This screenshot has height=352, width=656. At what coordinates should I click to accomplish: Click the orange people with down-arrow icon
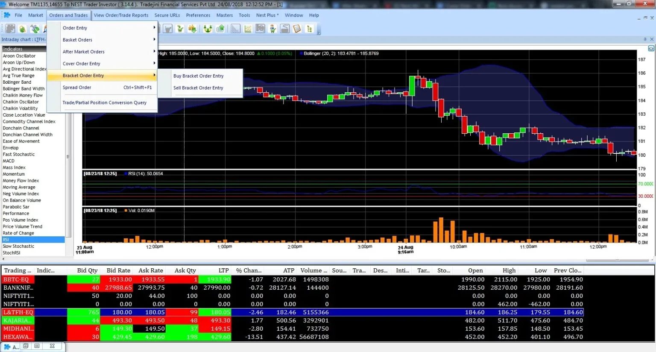click(192, 29)
